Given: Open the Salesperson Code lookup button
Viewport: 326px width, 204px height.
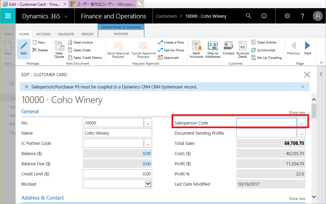Looking at the screenshot, I should click(301, 123).
